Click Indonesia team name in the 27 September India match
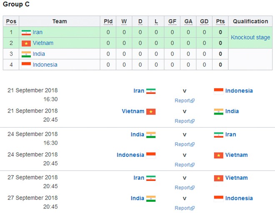The height and width of the screenshot is (213, 275). (x=239, y=198)
